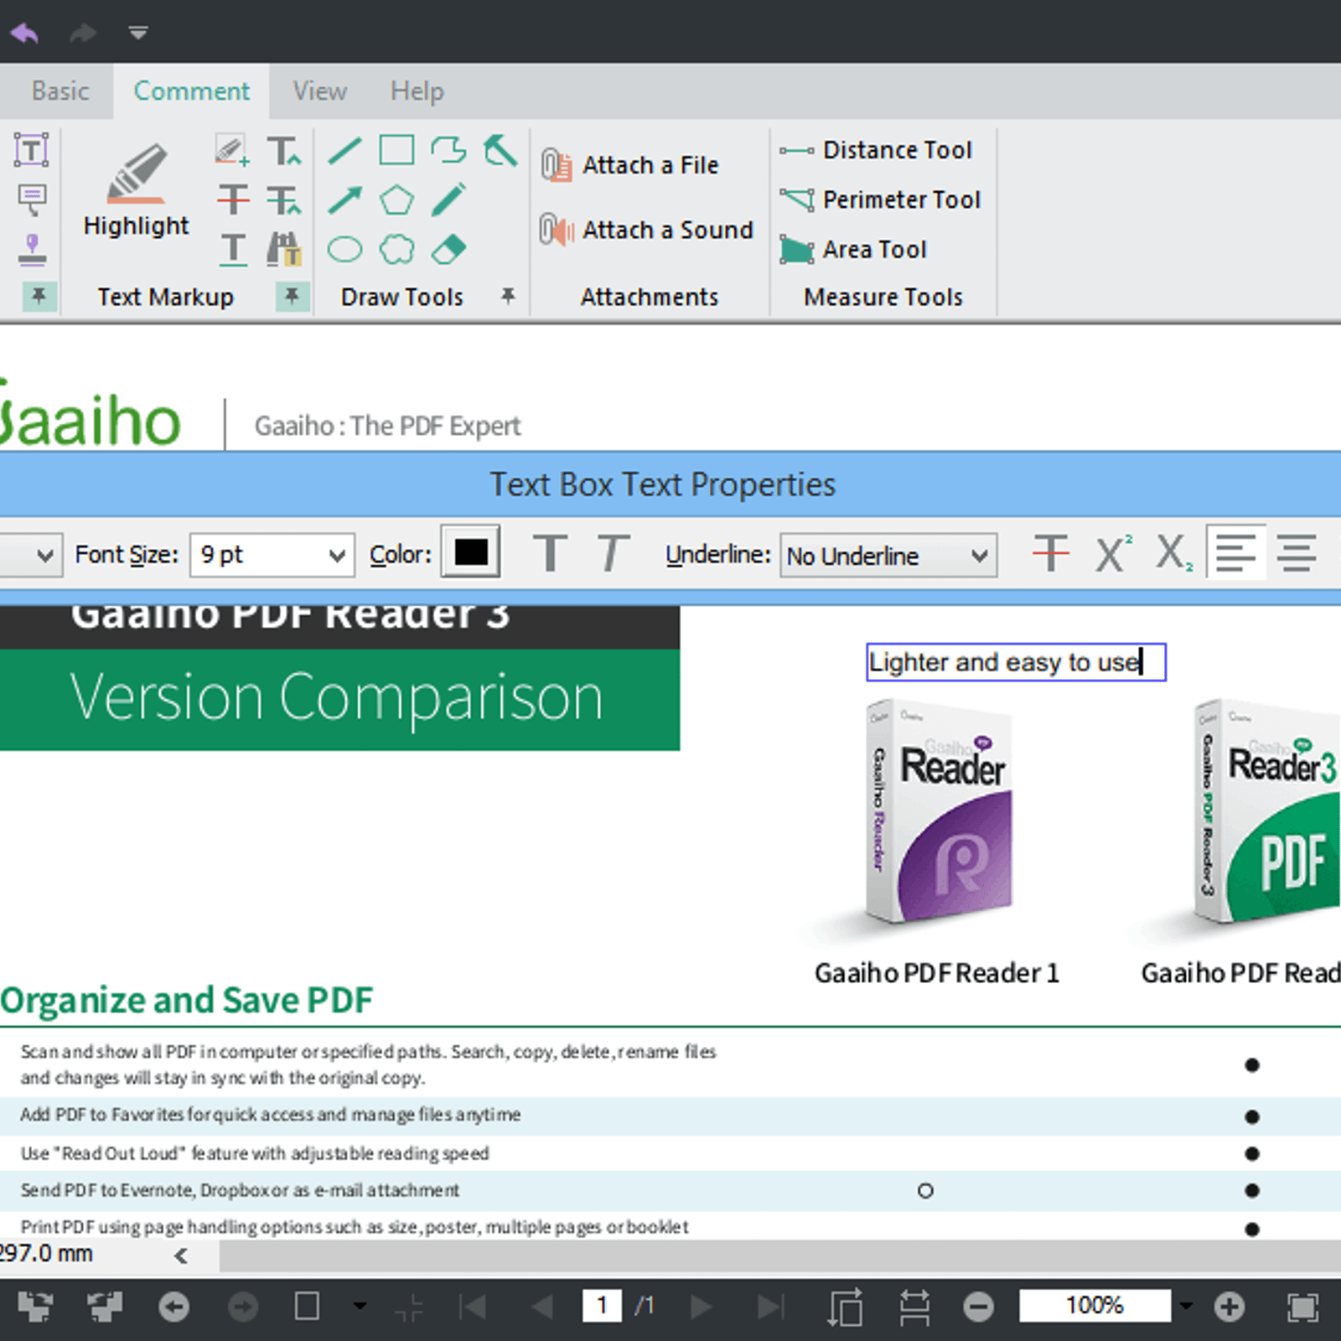Select the Callout arrow draw tool
This screenshot has width=1341, height=1341.
(x=500, y=151)
